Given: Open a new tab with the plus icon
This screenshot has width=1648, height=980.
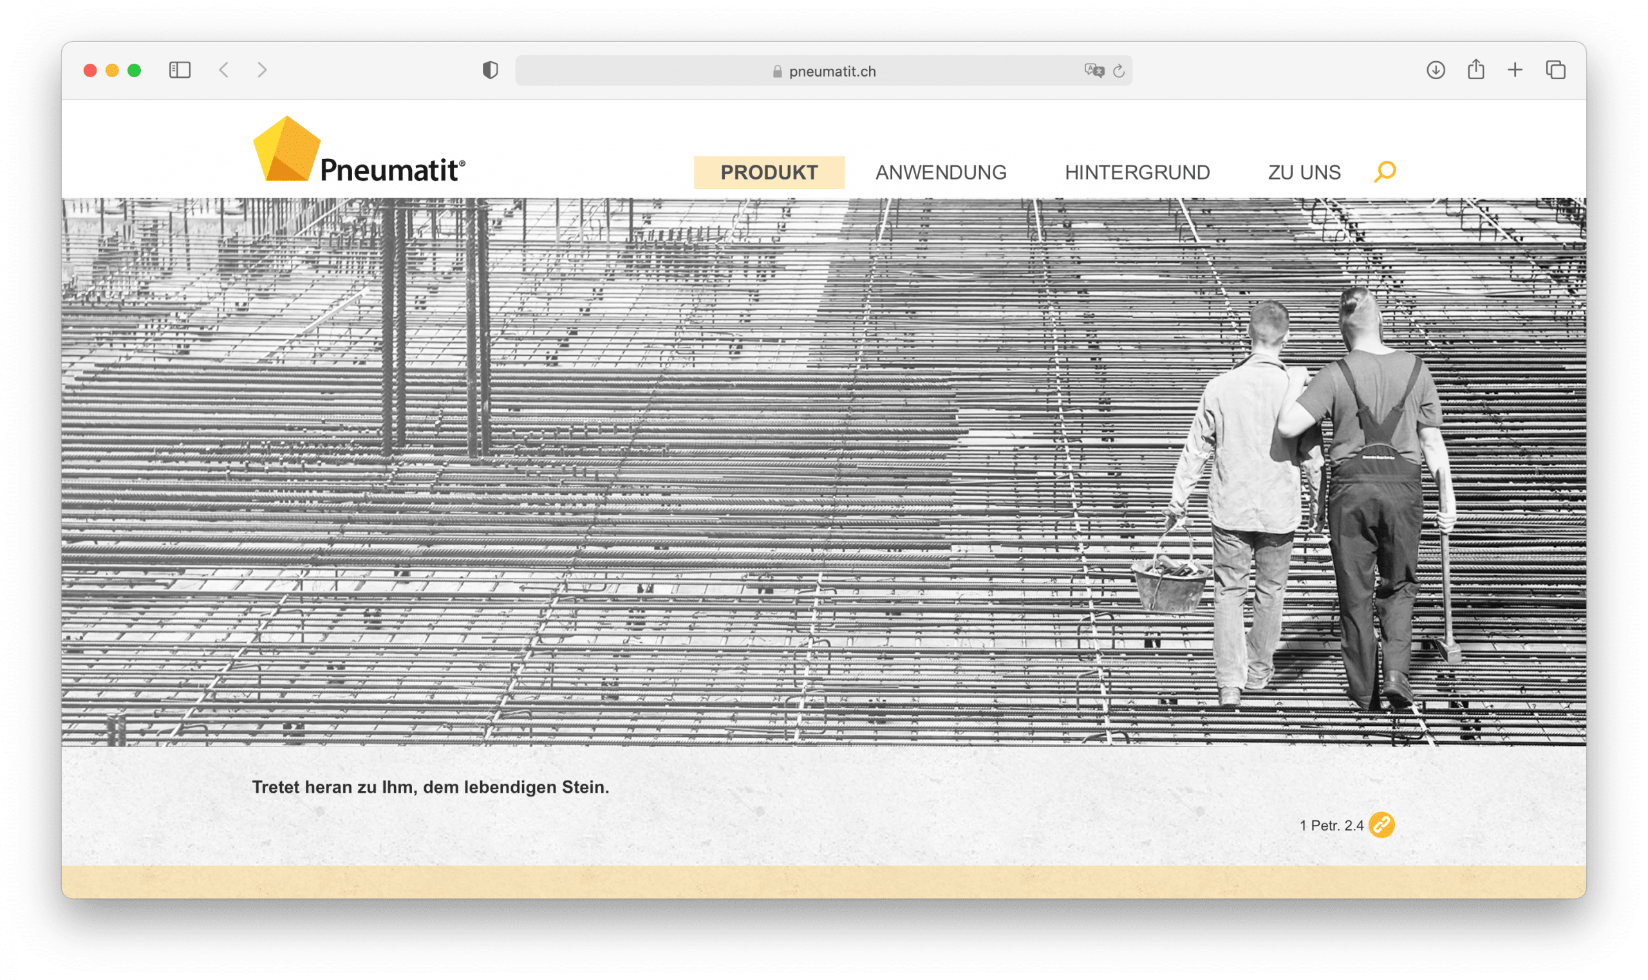Looking at the screenshot, I should pyautogui.click(x=1514, y=69).
